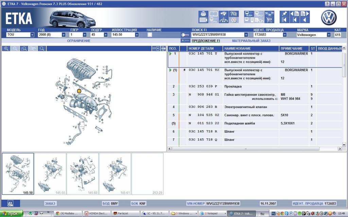
Task: Open the ELSA toolbar icon
Action: (249, 14)
